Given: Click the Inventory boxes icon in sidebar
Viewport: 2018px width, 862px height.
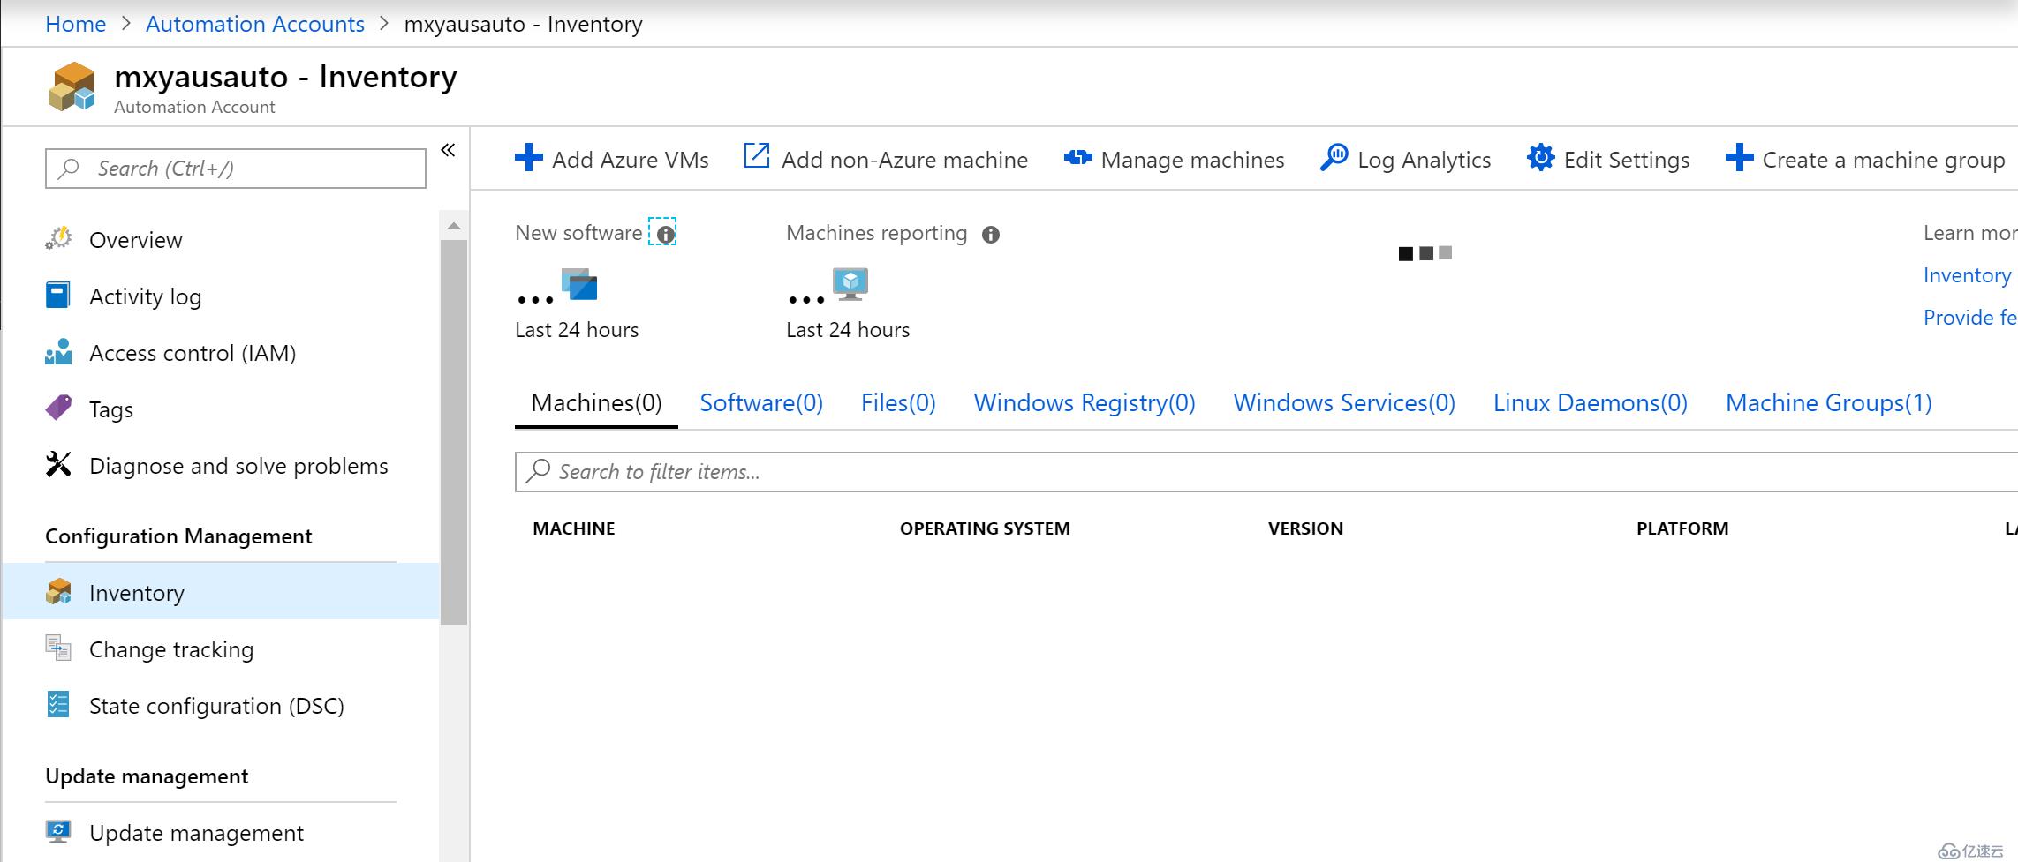Looking at the screenshot, I should (58, 592).
